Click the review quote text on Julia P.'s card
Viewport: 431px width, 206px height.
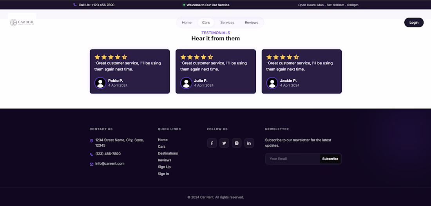tap(213, 66)
